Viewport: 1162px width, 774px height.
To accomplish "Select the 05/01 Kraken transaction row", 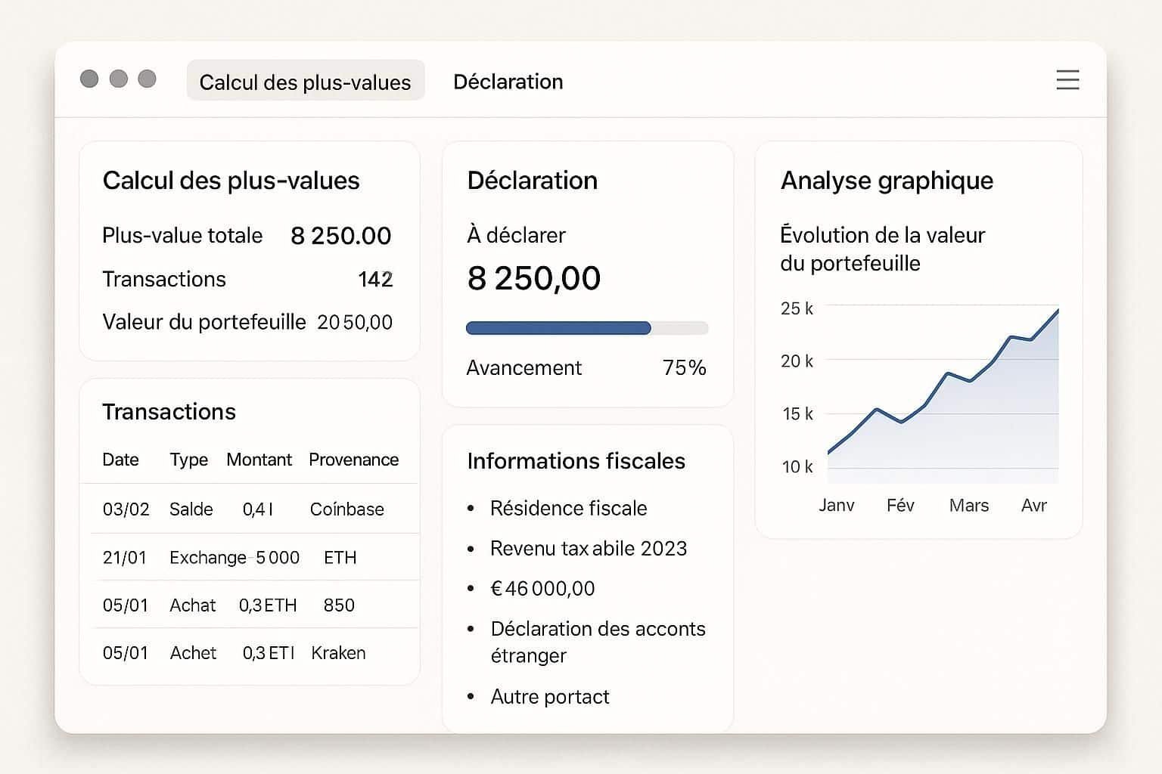I will (249, 653).
